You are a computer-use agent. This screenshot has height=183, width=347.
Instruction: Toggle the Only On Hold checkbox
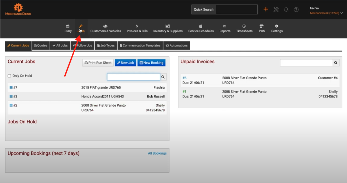coord(10,76)
